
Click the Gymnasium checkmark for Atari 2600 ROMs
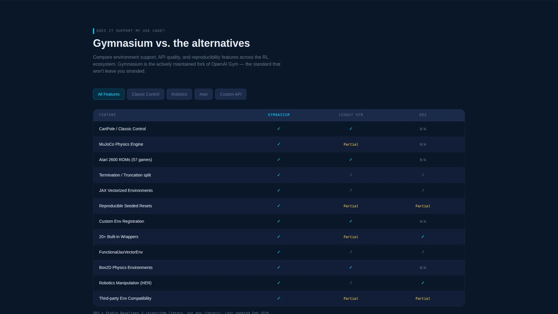279,160
